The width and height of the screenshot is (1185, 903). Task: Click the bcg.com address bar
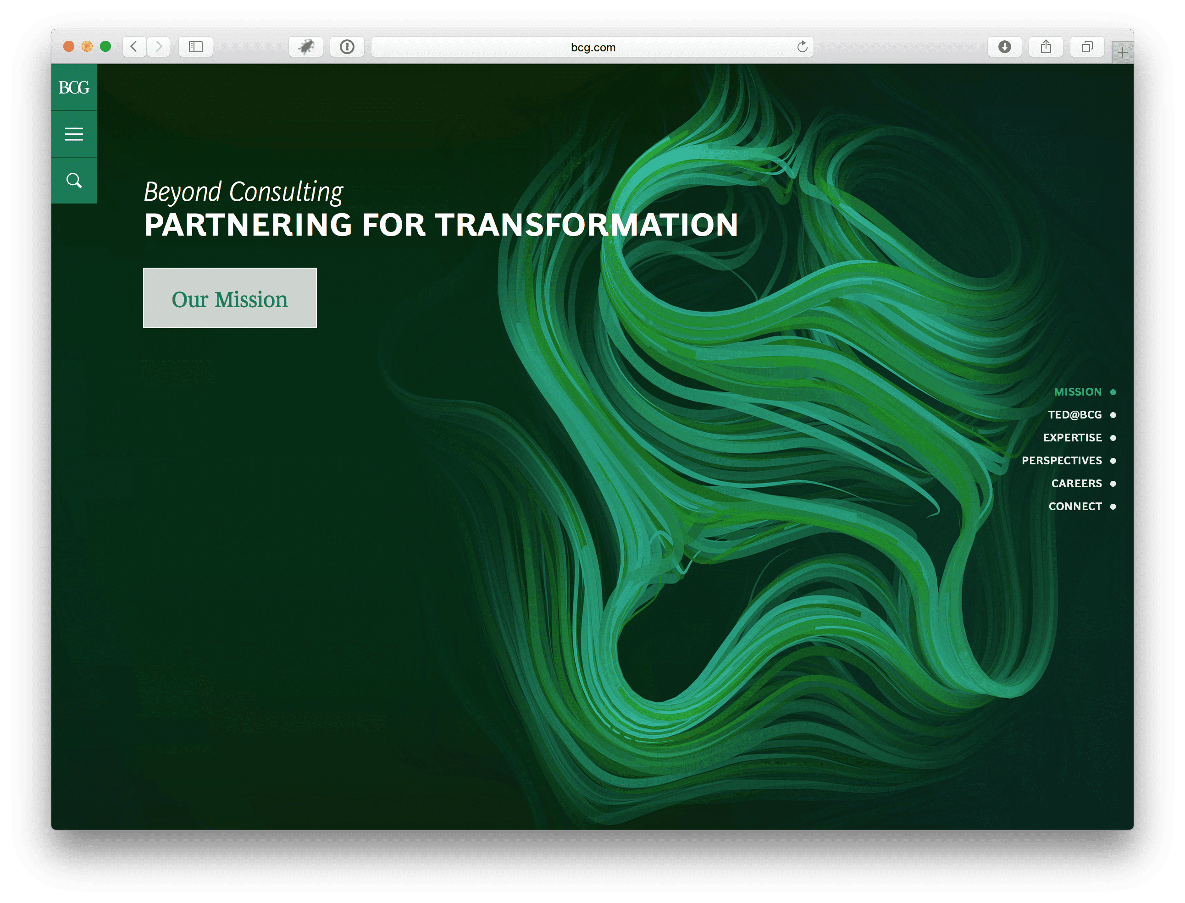coord(592,47)
